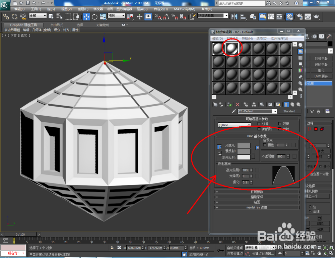This screenshot has width=335, height=258.
Task: Click Get Material icon in material editor
Action: (215, 105)
